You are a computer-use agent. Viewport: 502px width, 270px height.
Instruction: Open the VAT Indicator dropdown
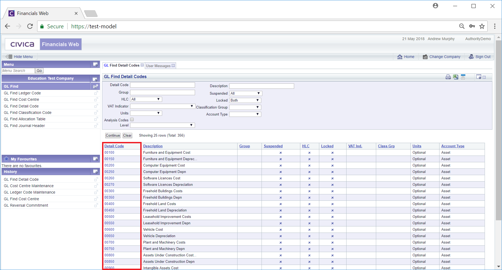pyautogui.click(x=163, y=106)
